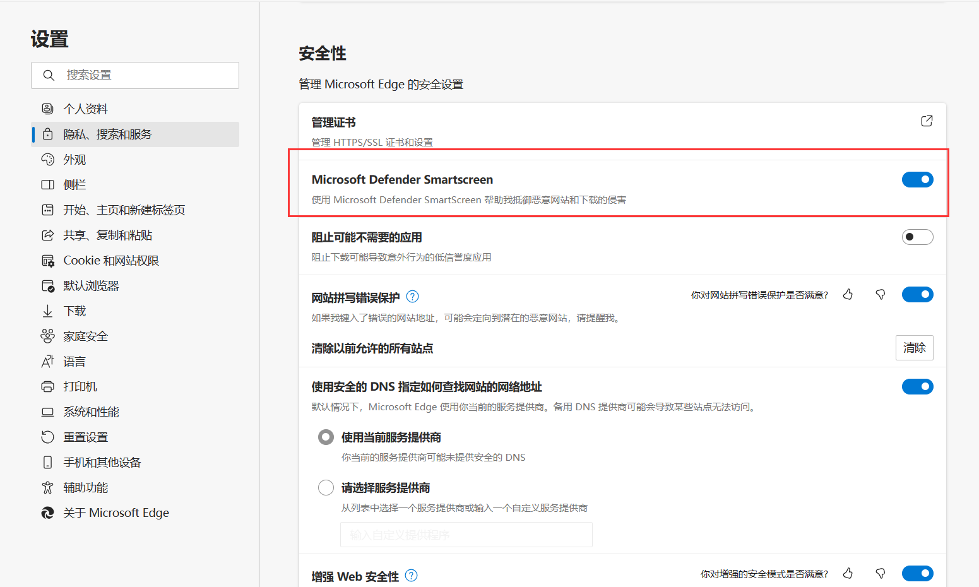Image resolution: width=979 pixels, height=587 pixels.
Task: Go to 外观 settings
Action: pyautogui.click(x=135, y=159)
